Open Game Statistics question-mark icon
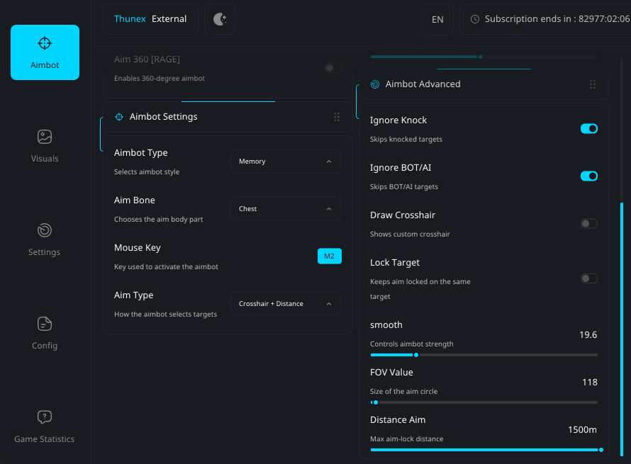This screenshot has height=464, width=631. pos(45,417)
